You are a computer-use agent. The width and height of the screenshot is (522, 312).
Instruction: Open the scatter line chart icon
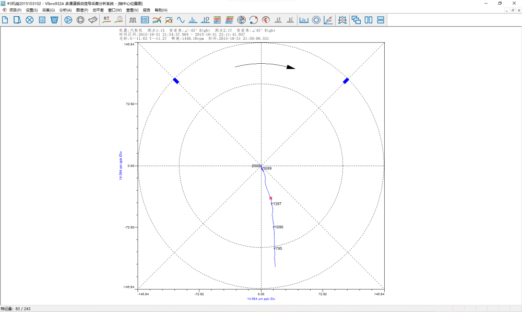[328, 20]
